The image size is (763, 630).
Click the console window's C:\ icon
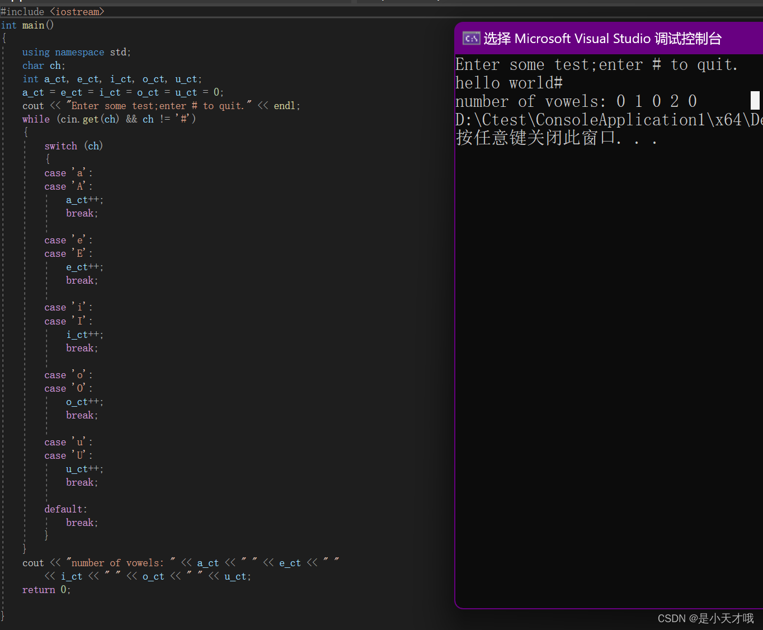(472, 38)
